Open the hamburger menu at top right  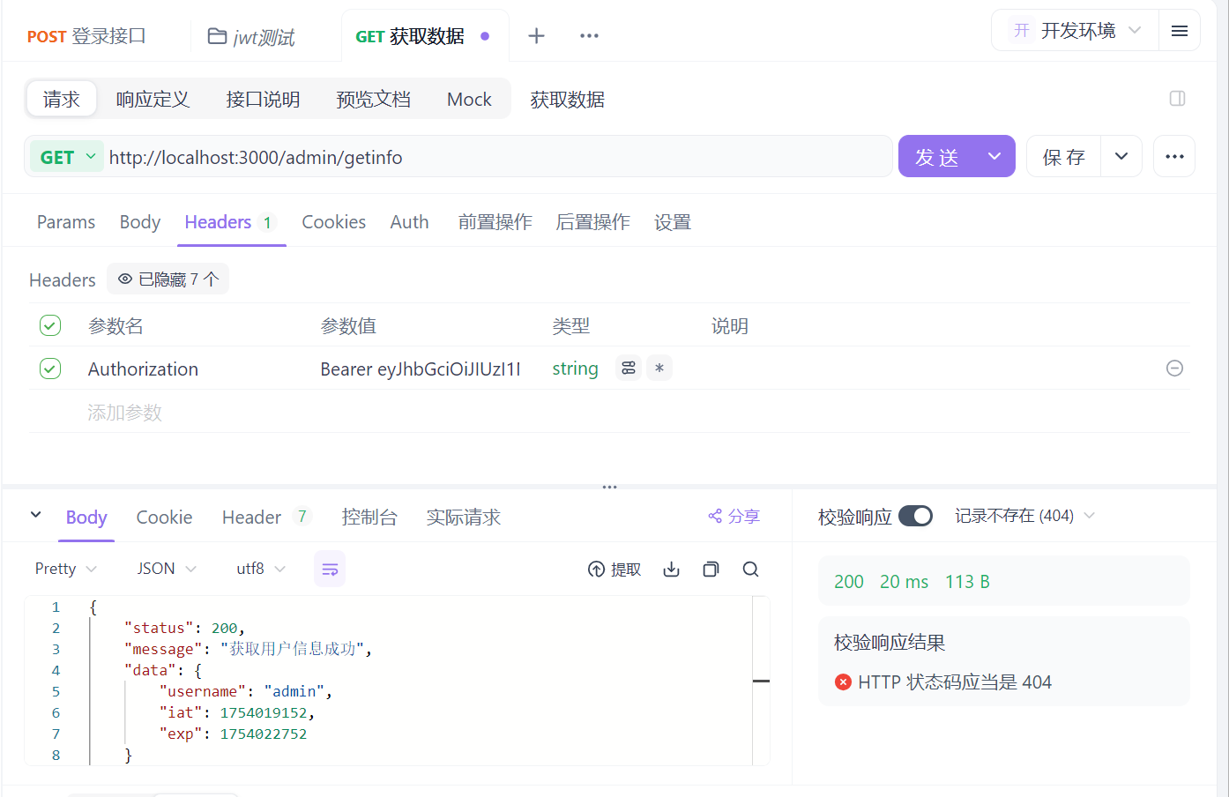point(1180,29)
